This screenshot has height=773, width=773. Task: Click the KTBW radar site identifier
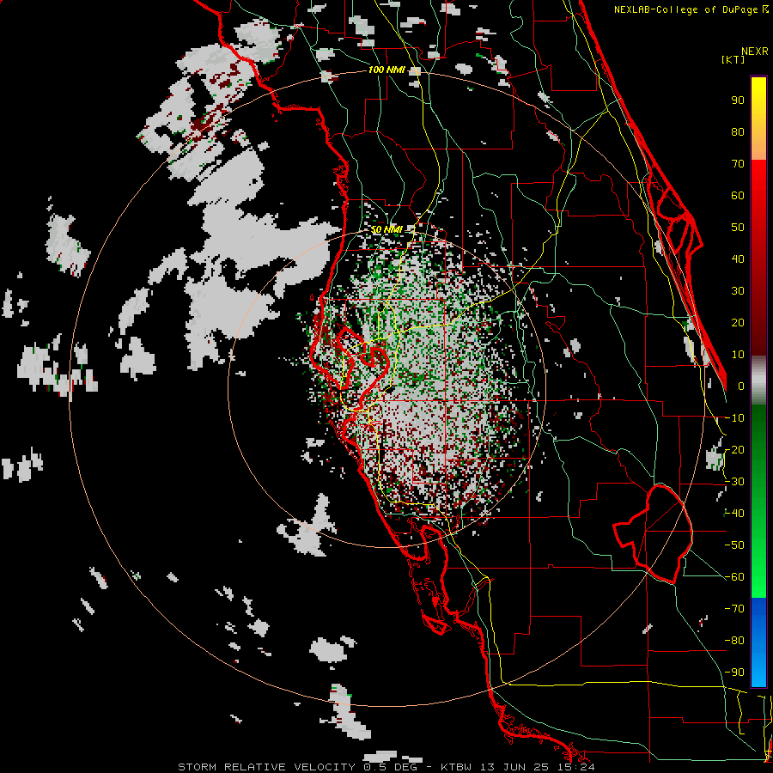click(458, 767)
